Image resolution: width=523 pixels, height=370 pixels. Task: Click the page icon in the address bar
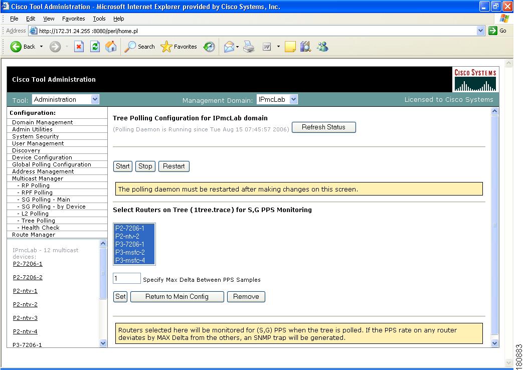tap(34, 31)
